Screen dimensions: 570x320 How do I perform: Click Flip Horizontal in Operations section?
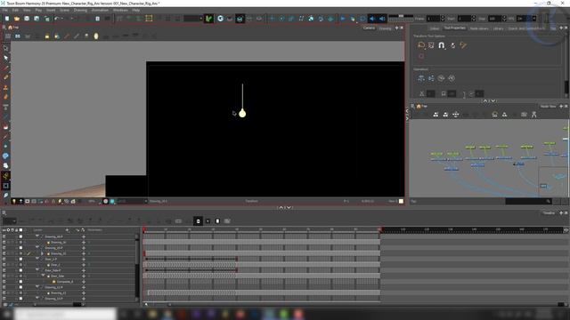(x=421, y=78)
